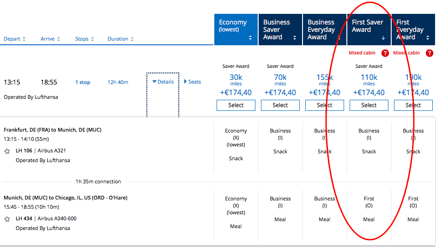This screenshot has height=248, width=436.
Task: Sort flights by Duration arrows
Action: point(132,39)
